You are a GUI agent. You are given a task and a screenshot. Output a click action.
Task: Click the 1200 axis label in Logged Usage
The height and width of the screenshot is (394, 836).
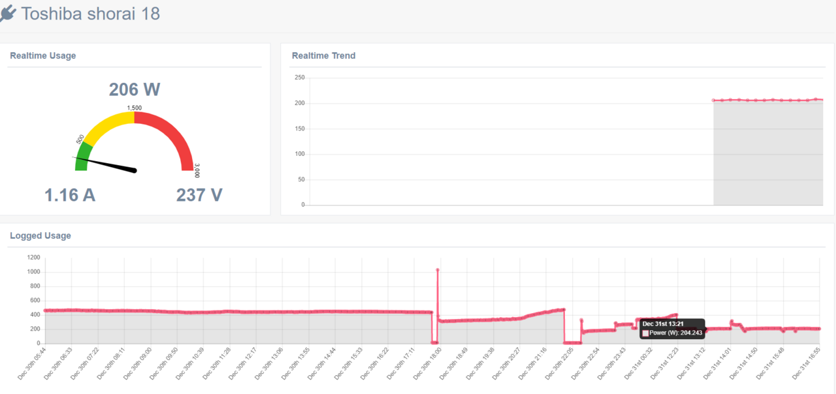34,258
